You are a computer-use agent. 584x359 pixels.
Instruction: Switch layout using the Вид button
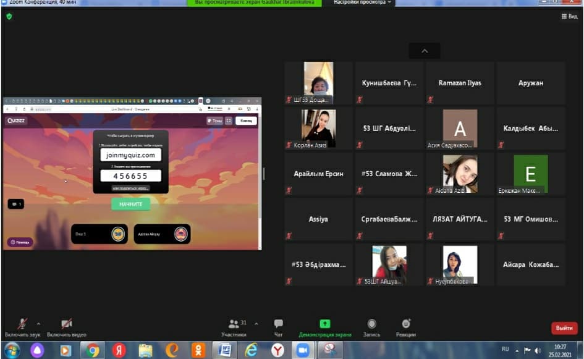point(569,17)
